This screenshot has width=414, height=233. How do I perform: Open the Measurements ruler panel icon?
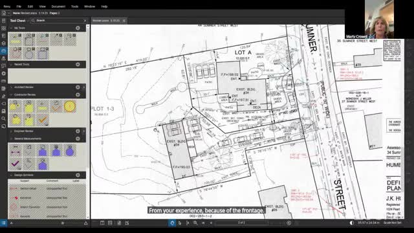click(x=4, y=81)
